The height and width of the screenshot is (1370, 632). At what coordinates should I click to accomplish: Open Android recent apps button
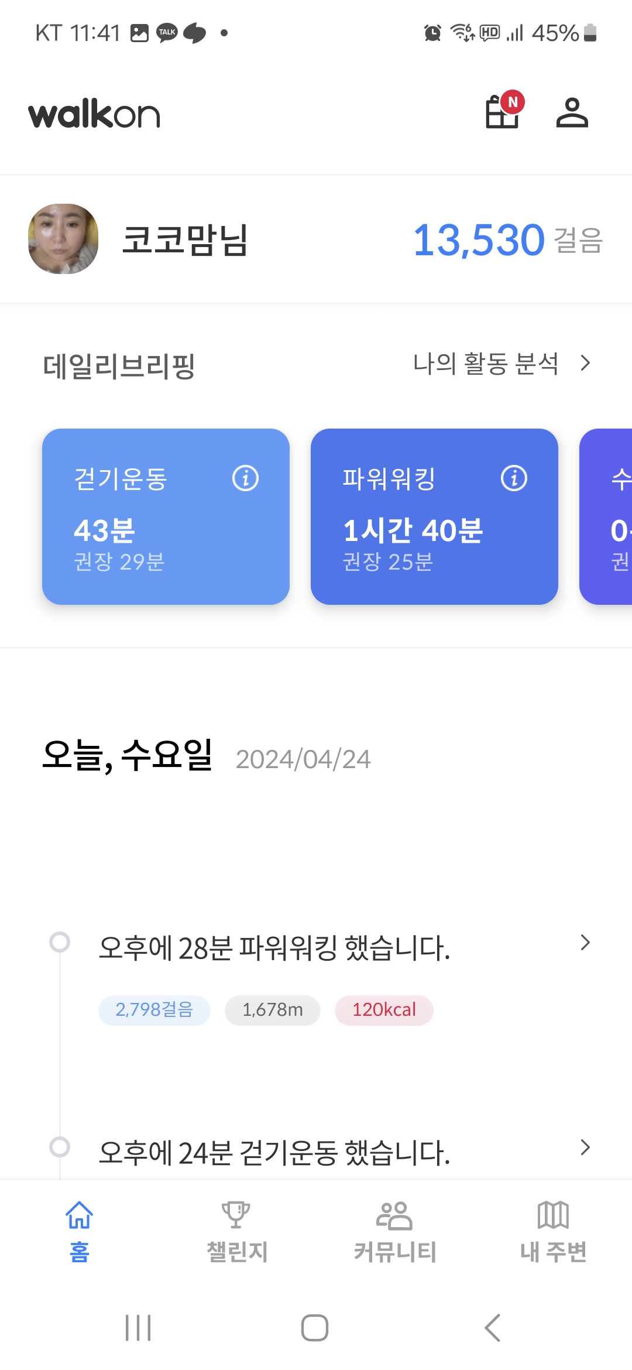pyautogui.click(x=138, y=1327)
